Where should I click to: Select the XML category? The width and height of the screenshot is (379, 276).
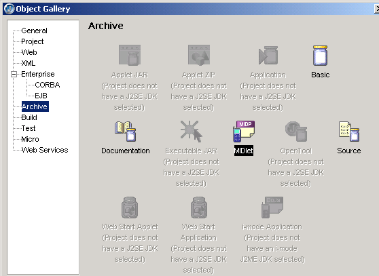[x=29, y=63]
